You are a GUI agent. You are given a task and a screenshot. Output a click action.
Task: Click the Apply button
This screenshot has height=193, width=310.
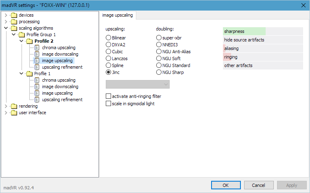[x=292, y=185]
